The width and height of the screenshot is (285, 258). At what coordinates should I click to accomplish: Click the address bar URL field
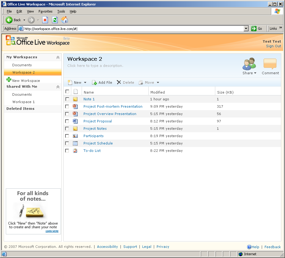(134, 29)
